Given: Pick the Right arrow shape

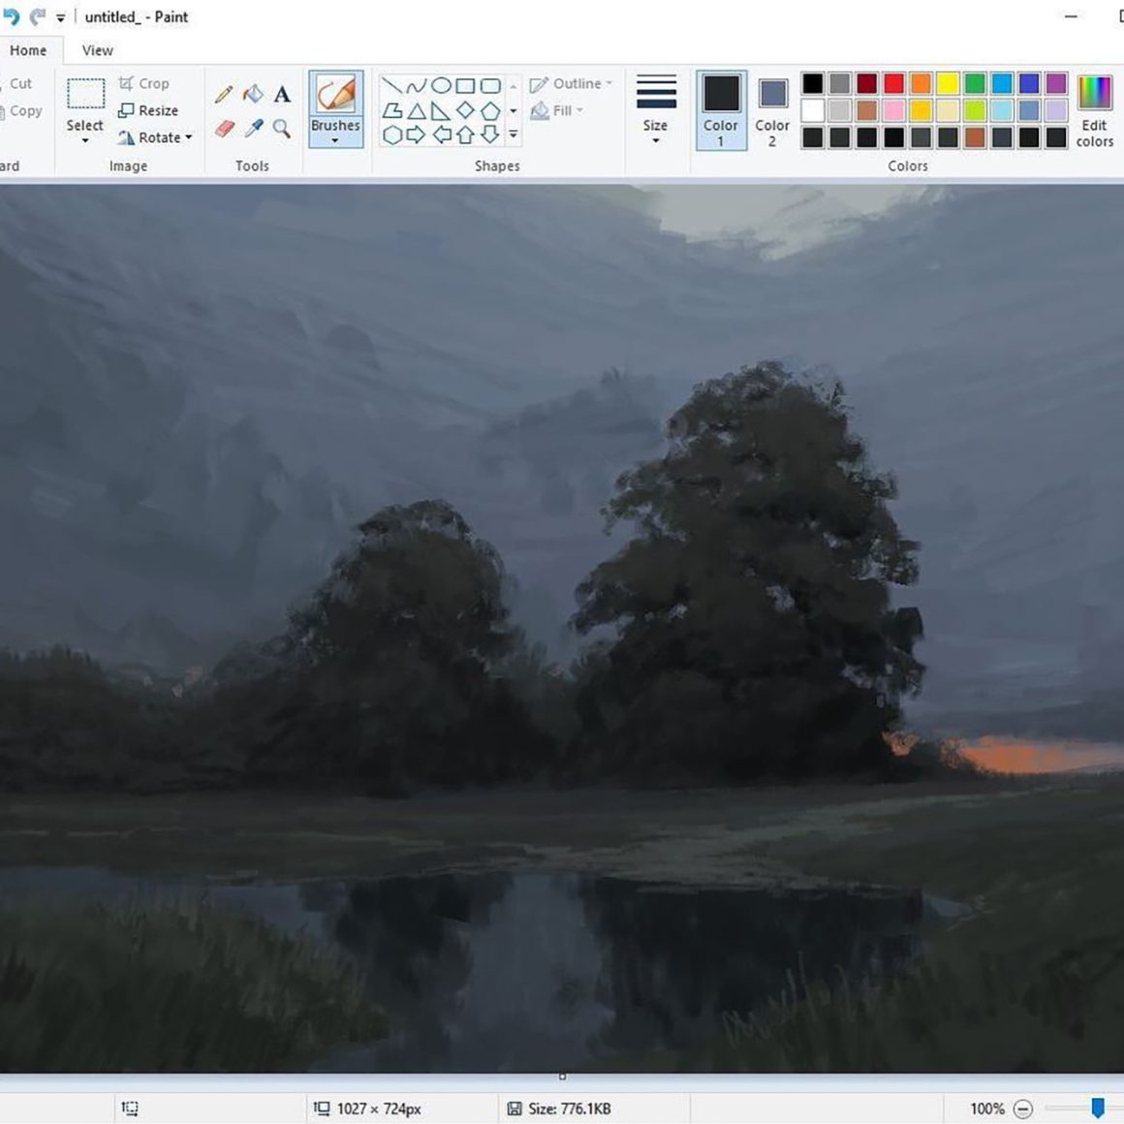Looking at the screenshot, I should (x=416, y=135).
